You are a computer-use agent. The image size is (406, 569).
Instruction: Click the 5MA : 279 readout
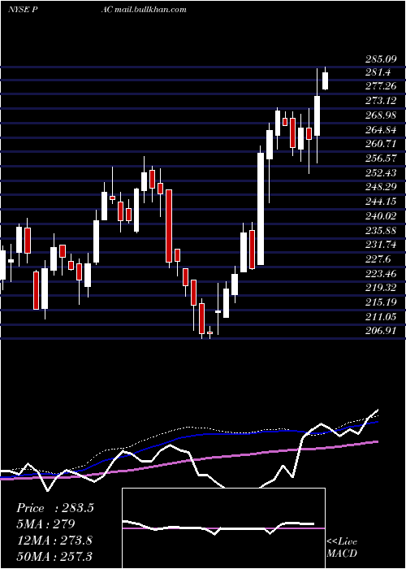coord(45,524)
